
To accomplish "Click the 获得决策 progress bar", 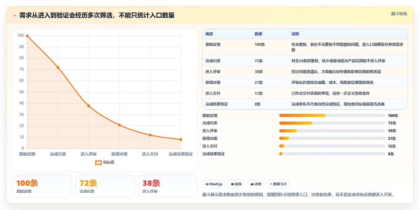I will tap(332, 138).
